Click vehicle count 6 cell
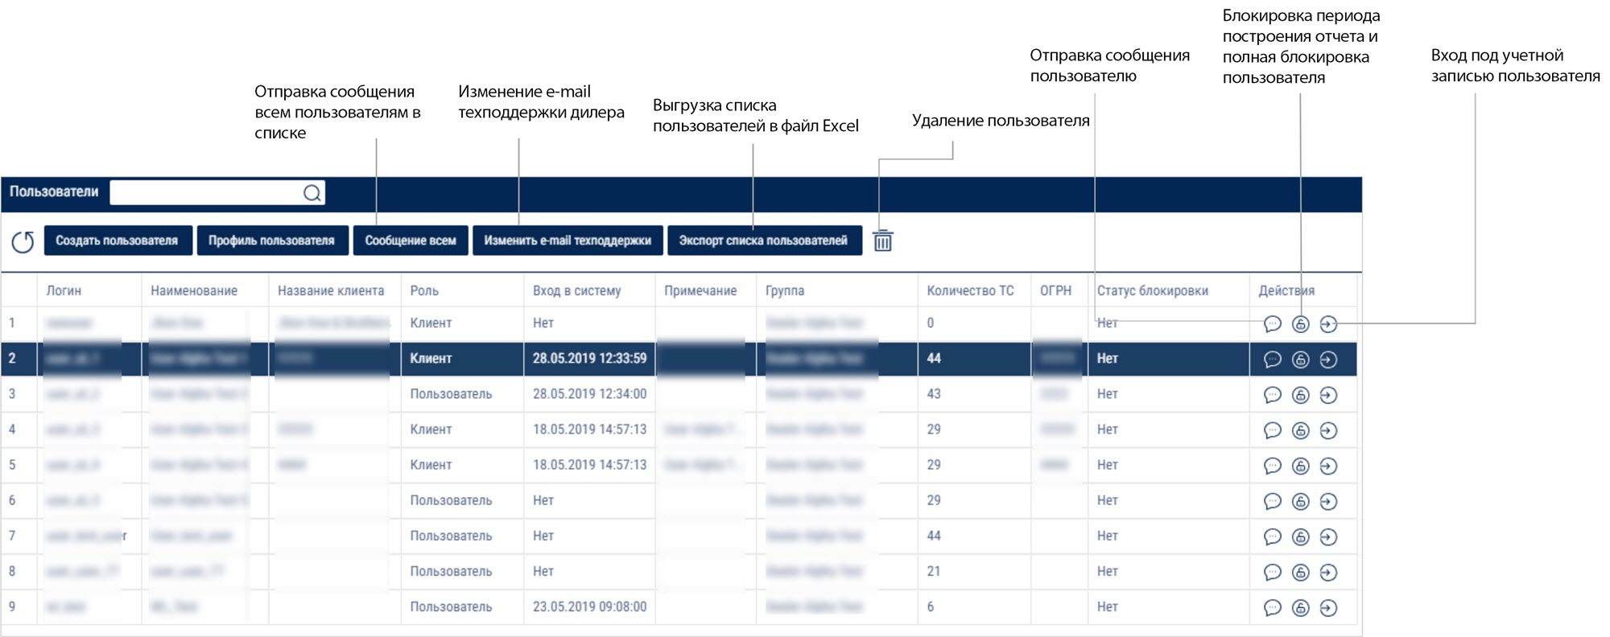1610x637 pixels. (x=931, y=606)
